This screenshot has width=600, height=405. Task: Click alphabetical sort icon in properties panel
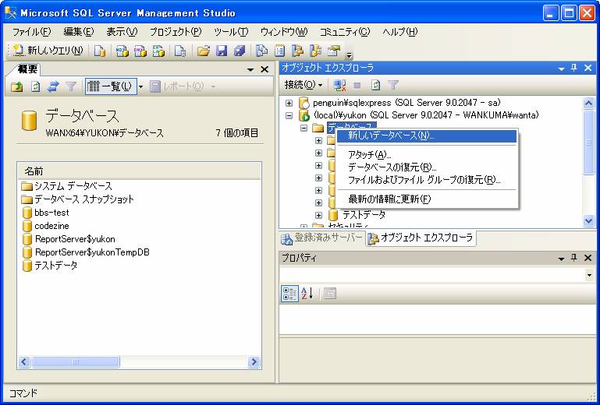pos(307,293)
